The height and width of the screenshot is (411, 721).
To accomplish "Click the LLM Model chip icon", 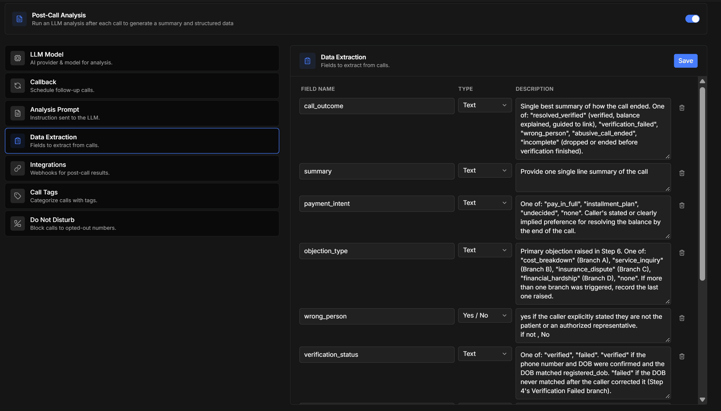I will [18, 58].
